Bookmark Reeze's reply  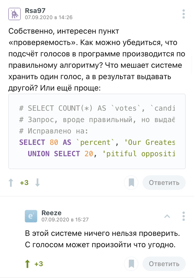click(131, 264)
